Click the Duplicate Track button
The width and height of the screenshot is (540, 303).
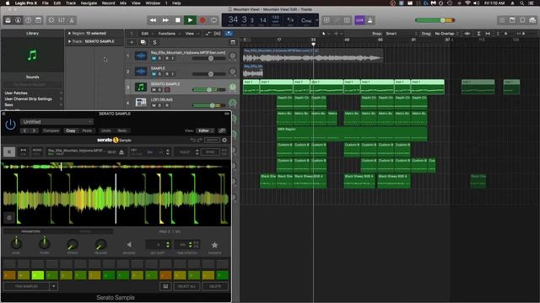[x=143, y=42]
